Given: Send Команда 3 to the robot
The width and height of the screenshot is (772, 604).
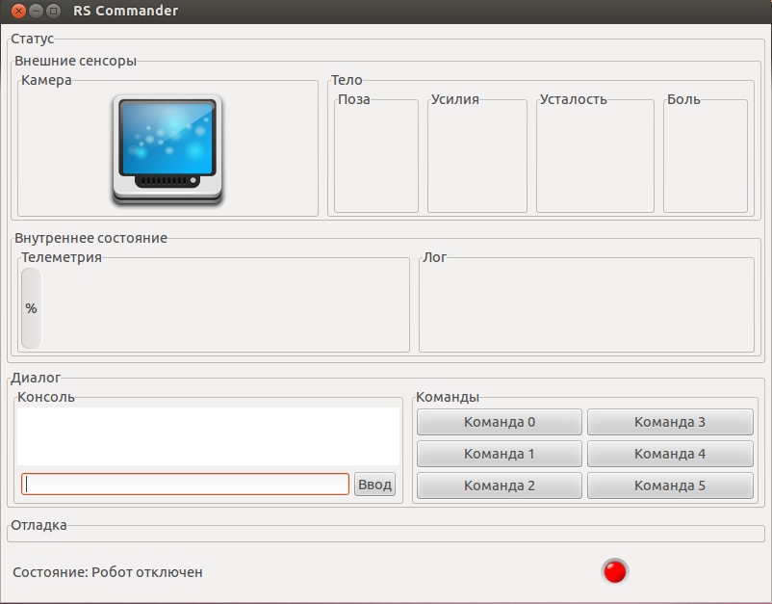Looking at the screenshot, I should (x=669, y=422).
